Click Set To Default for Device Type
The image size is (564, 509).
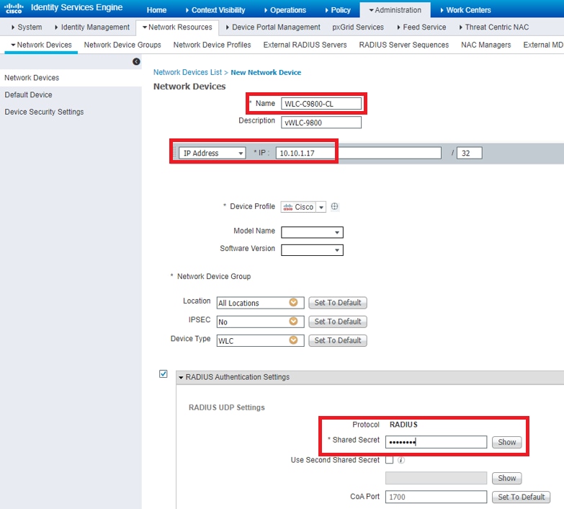point(338,340)
